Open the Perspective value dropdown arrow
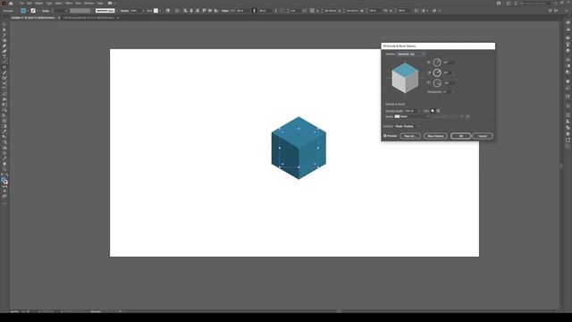This screenshot has width=572, height=322. 453,91
